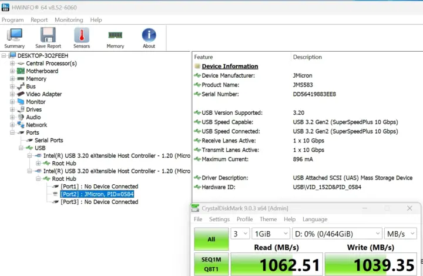Collapse the USB tree node
423x276 pixels.
coord(21,148)
